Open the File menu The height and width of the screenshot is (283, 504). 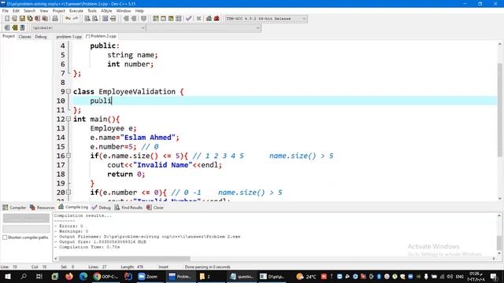point(6,10)
